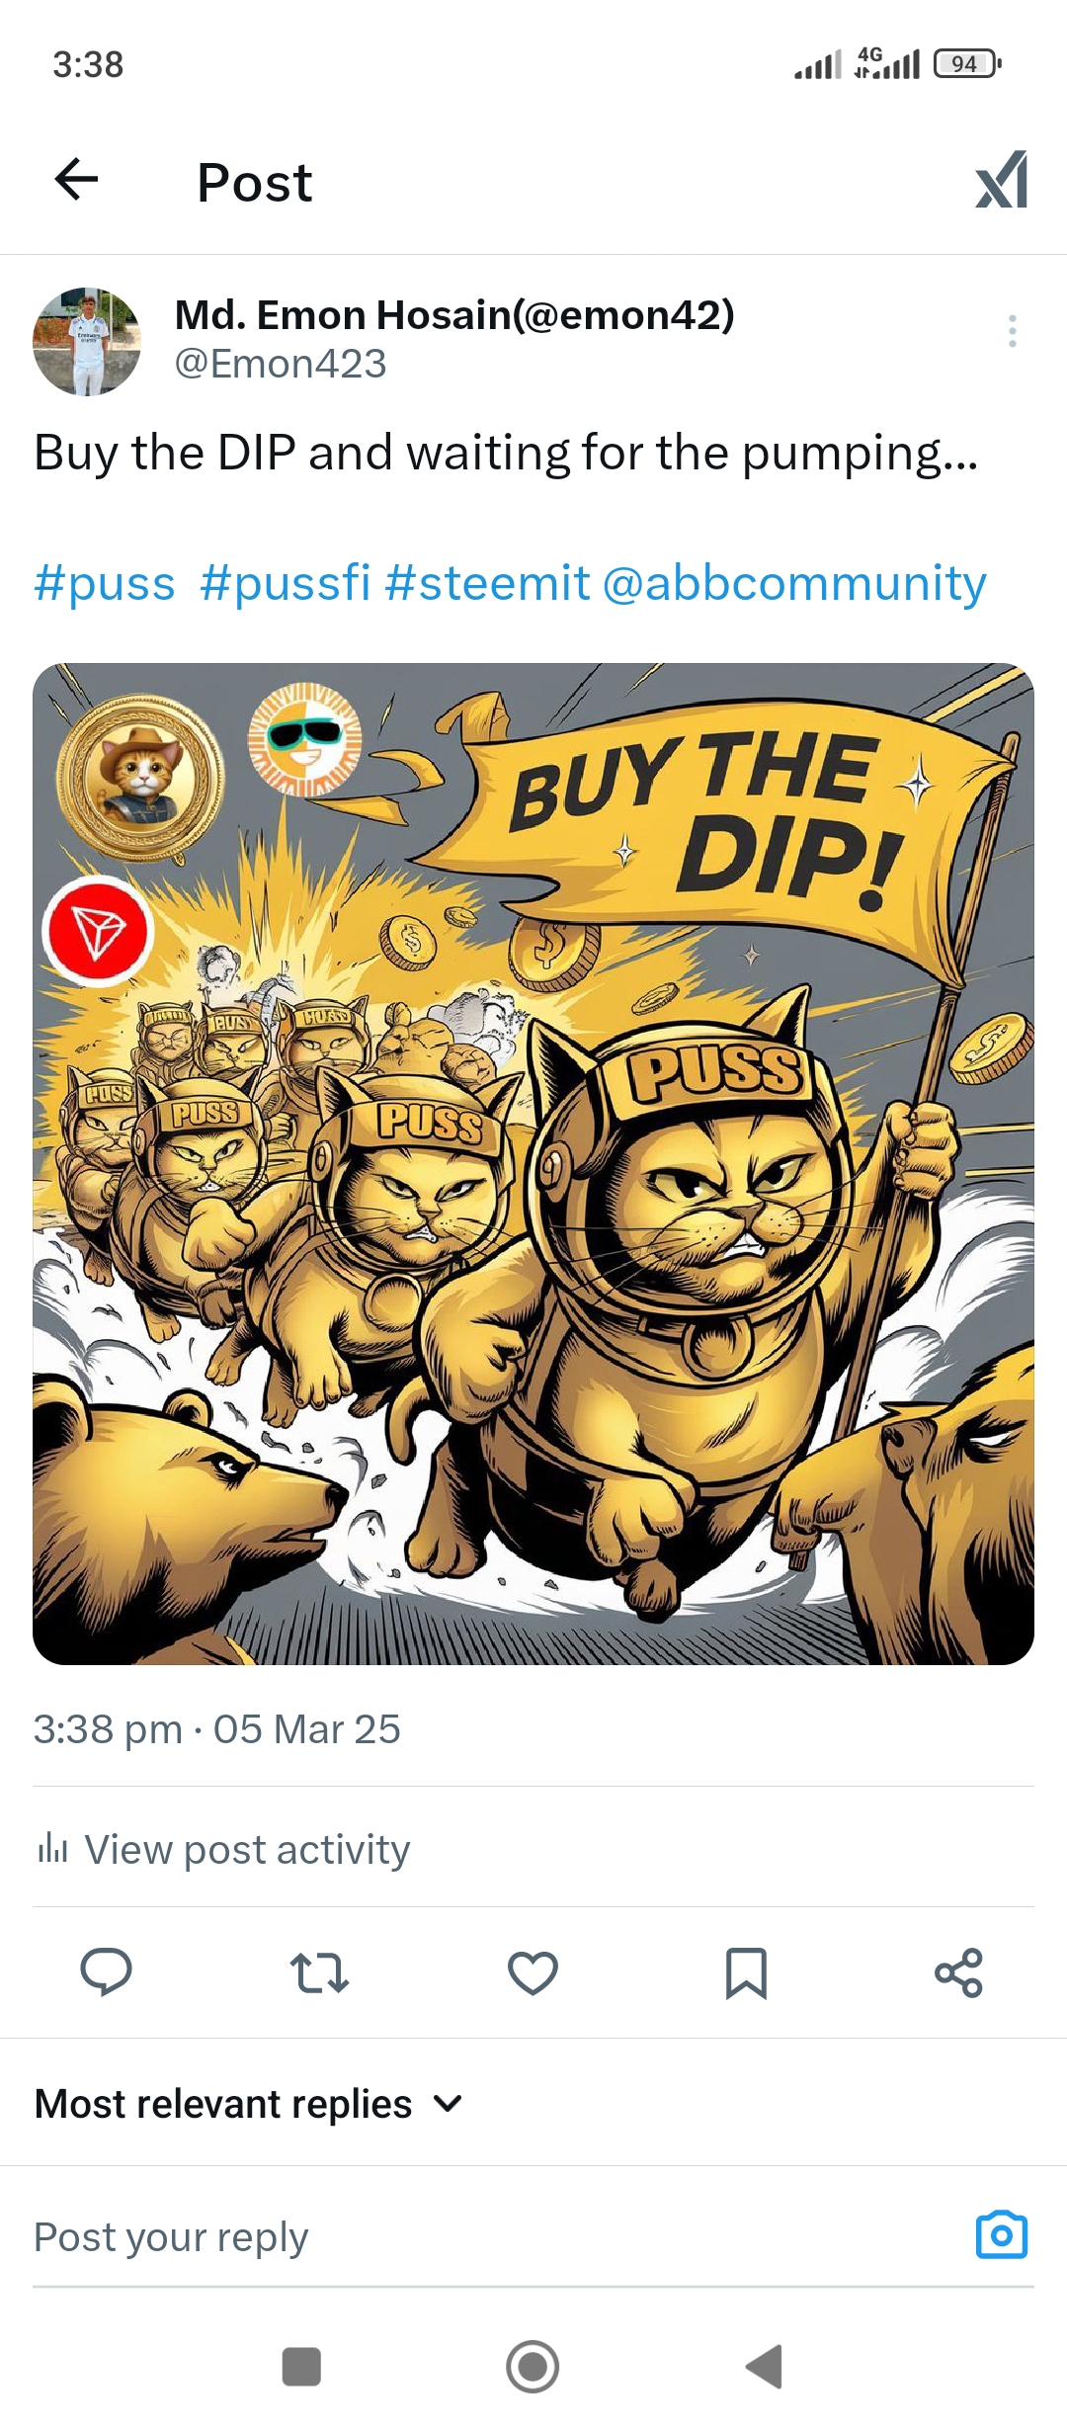This screenshot has width=1067, height=2431.
Task: View post activity
Action: click(223, 1849)
